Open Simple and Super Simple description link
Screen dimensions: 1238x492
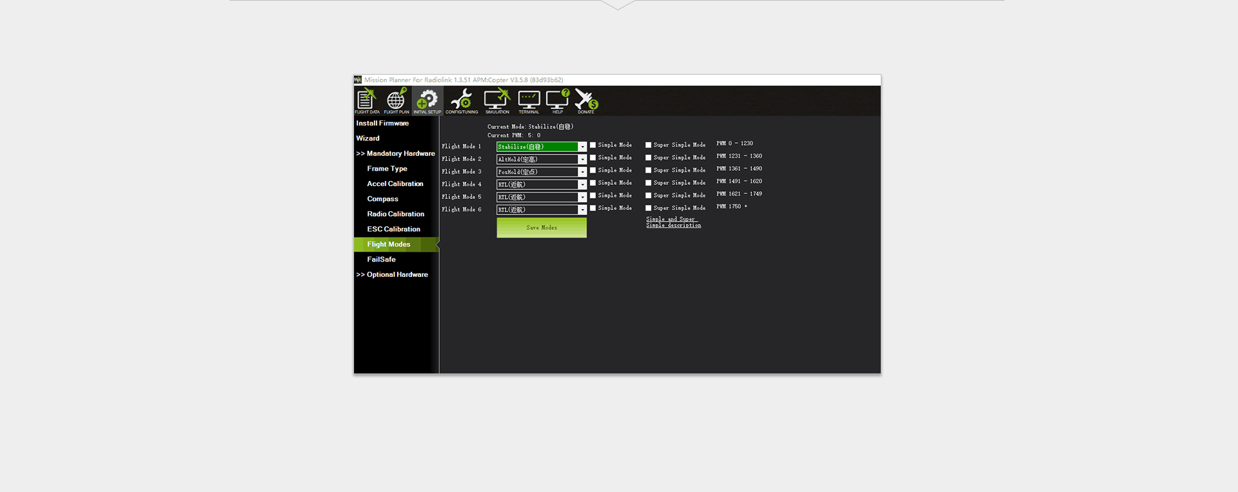(673, 222)
